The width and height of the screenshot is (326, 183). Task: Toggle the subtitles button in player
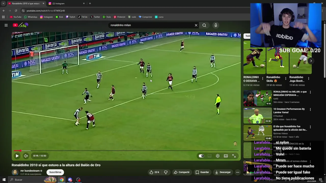(x=209, y=156)
